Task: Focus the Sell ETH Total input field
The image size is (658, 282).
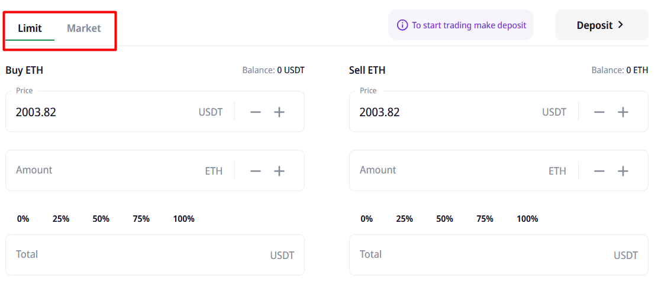Action: coord(473,255)
